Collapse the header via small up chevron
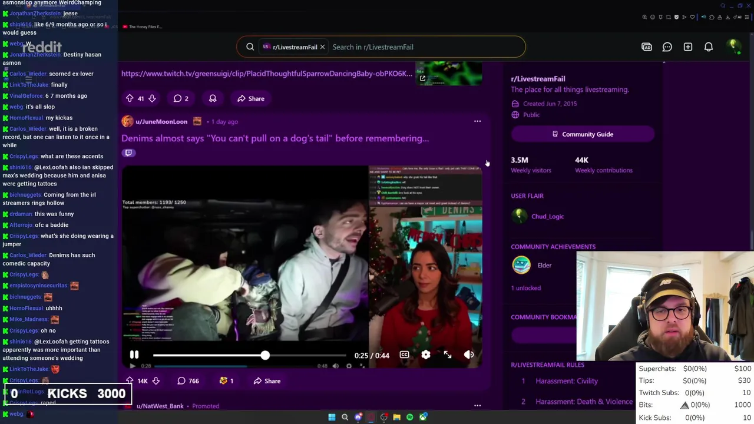Viewport: 754px width, 424px height. coord(664,61)
